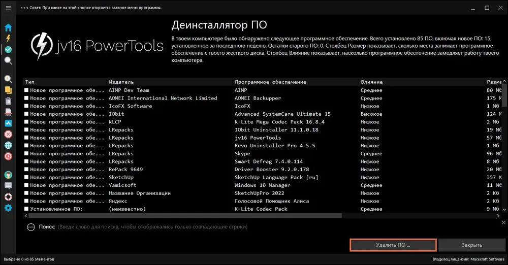Open the white magnifying glass sidebar icon
The width and height of the screenshot is (508, 265).
point(8,60)
